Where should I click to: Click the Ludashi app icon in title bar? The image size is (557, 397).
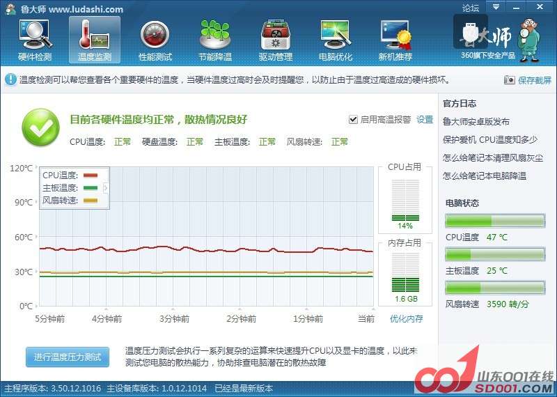[10, 9]
